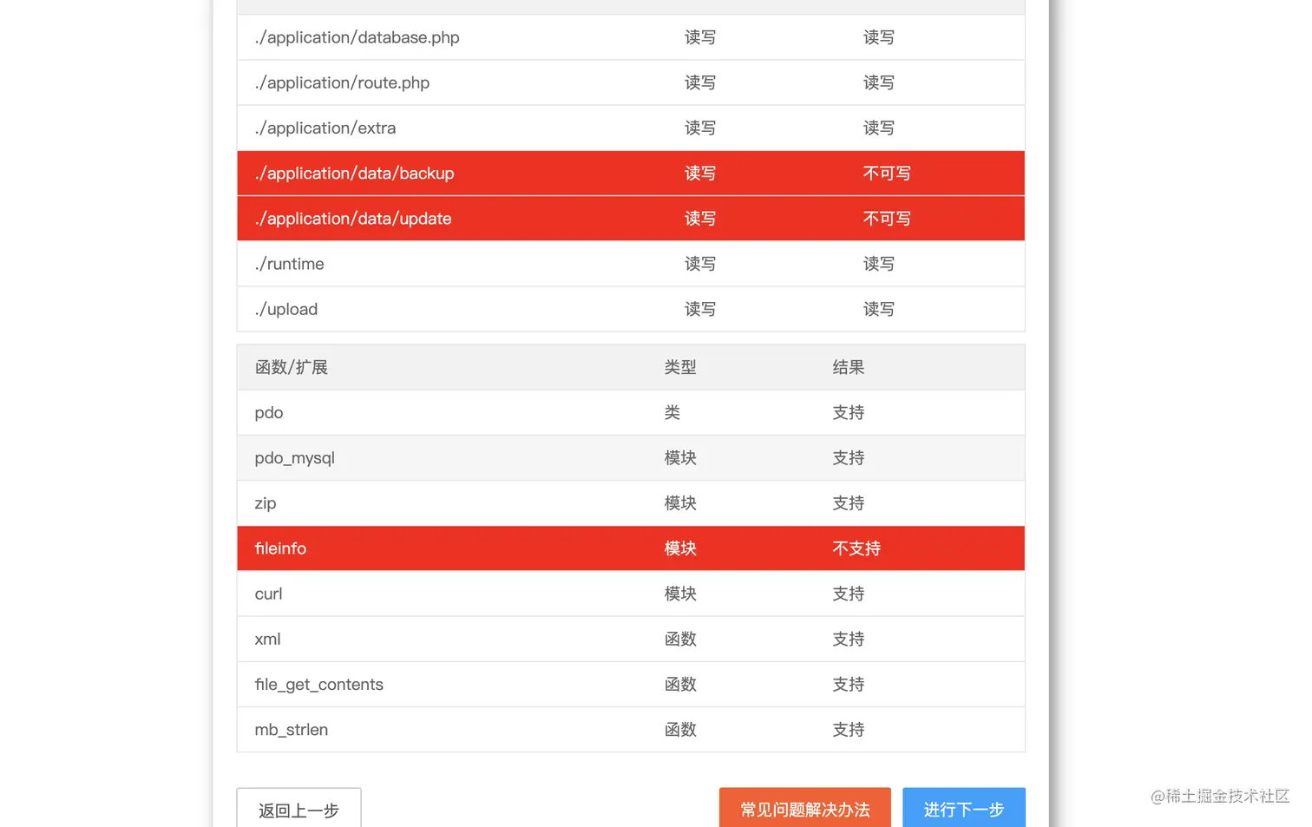This screenshot has height=827, width=1312.
Task: Click 支持 result in pdo_mysql row
Action: (849, 458)
